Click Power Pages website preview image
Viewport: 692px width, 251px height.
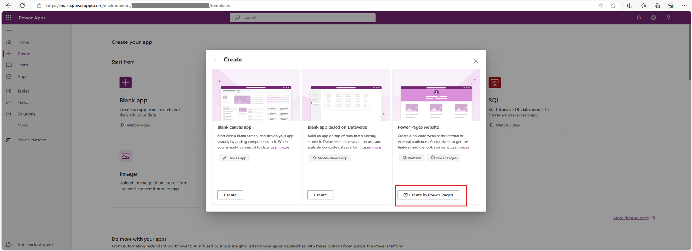pyautogui.click(x=436, y=95)
